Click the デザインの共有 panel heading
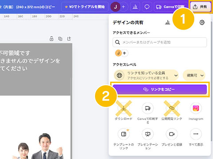213x159 pixels. tap(128, 23)
